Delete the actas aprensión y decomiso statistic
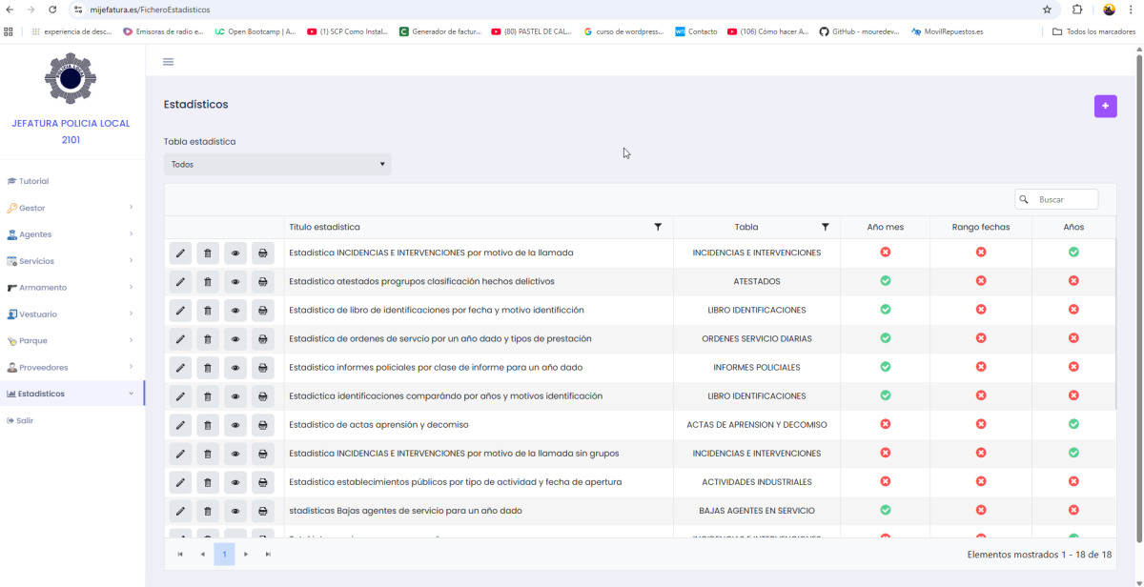The image size is (1144, 587). [208, 425]
